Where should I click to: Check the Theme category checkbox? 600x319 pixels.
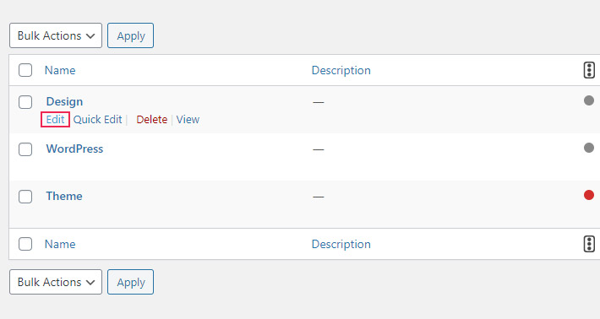pyautogui.click(x=25, y=197)
